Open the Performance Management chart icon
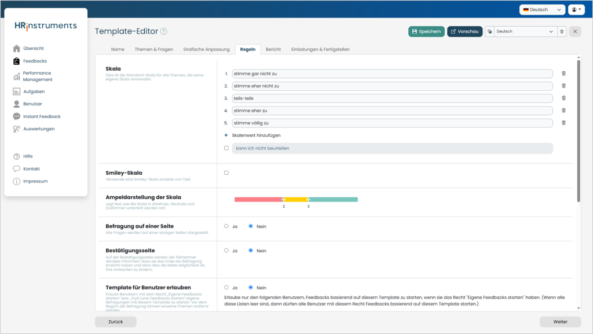Screen dimensions: 593x334 pyautogui.click(x=16, y=76)
